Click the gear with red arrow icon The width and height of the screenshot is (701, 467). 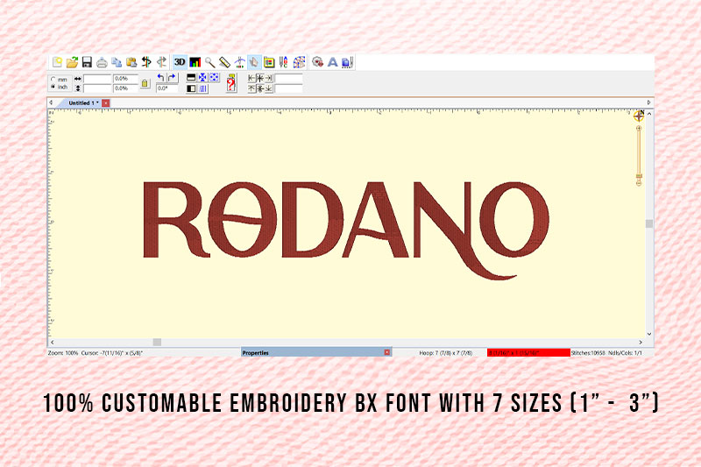tap(317, 62)
